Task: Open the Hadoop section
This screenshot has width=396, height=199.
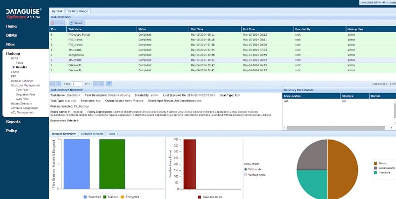Action: click(13, 53)
